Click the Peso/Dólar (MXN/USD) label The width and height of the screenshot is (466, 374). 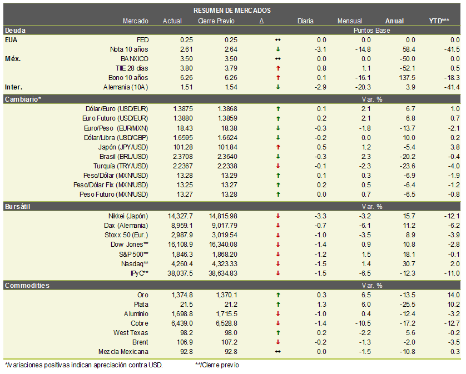click(x=116, y=176)
